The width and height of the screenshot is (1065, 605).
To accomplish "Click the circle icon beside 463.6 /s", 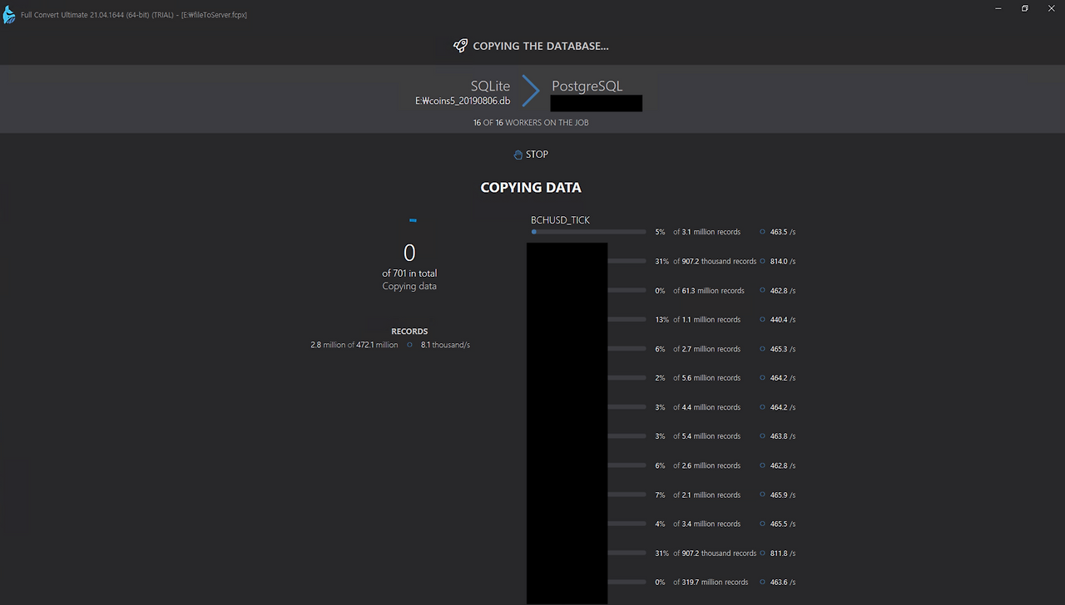I will [762, 582].
